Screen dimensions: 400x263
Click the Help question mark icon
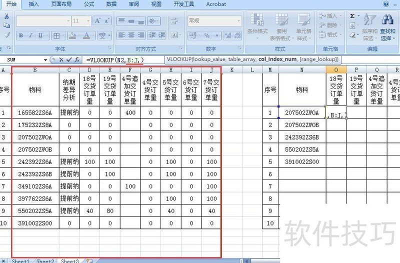point(386,4)
